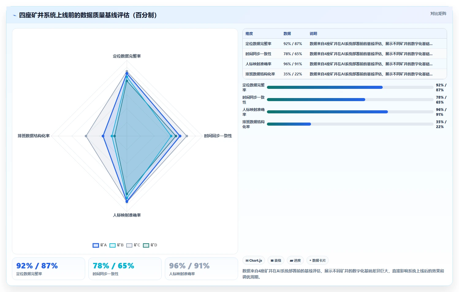Image resolution: width=459 pixels, height=292 pixels.
Task: Click 矿C data point on 排班数据结构化率 axis
Action: pyautogui.click(x=86, y=136)
